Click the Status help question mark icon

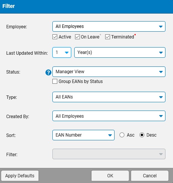(48, 72)
